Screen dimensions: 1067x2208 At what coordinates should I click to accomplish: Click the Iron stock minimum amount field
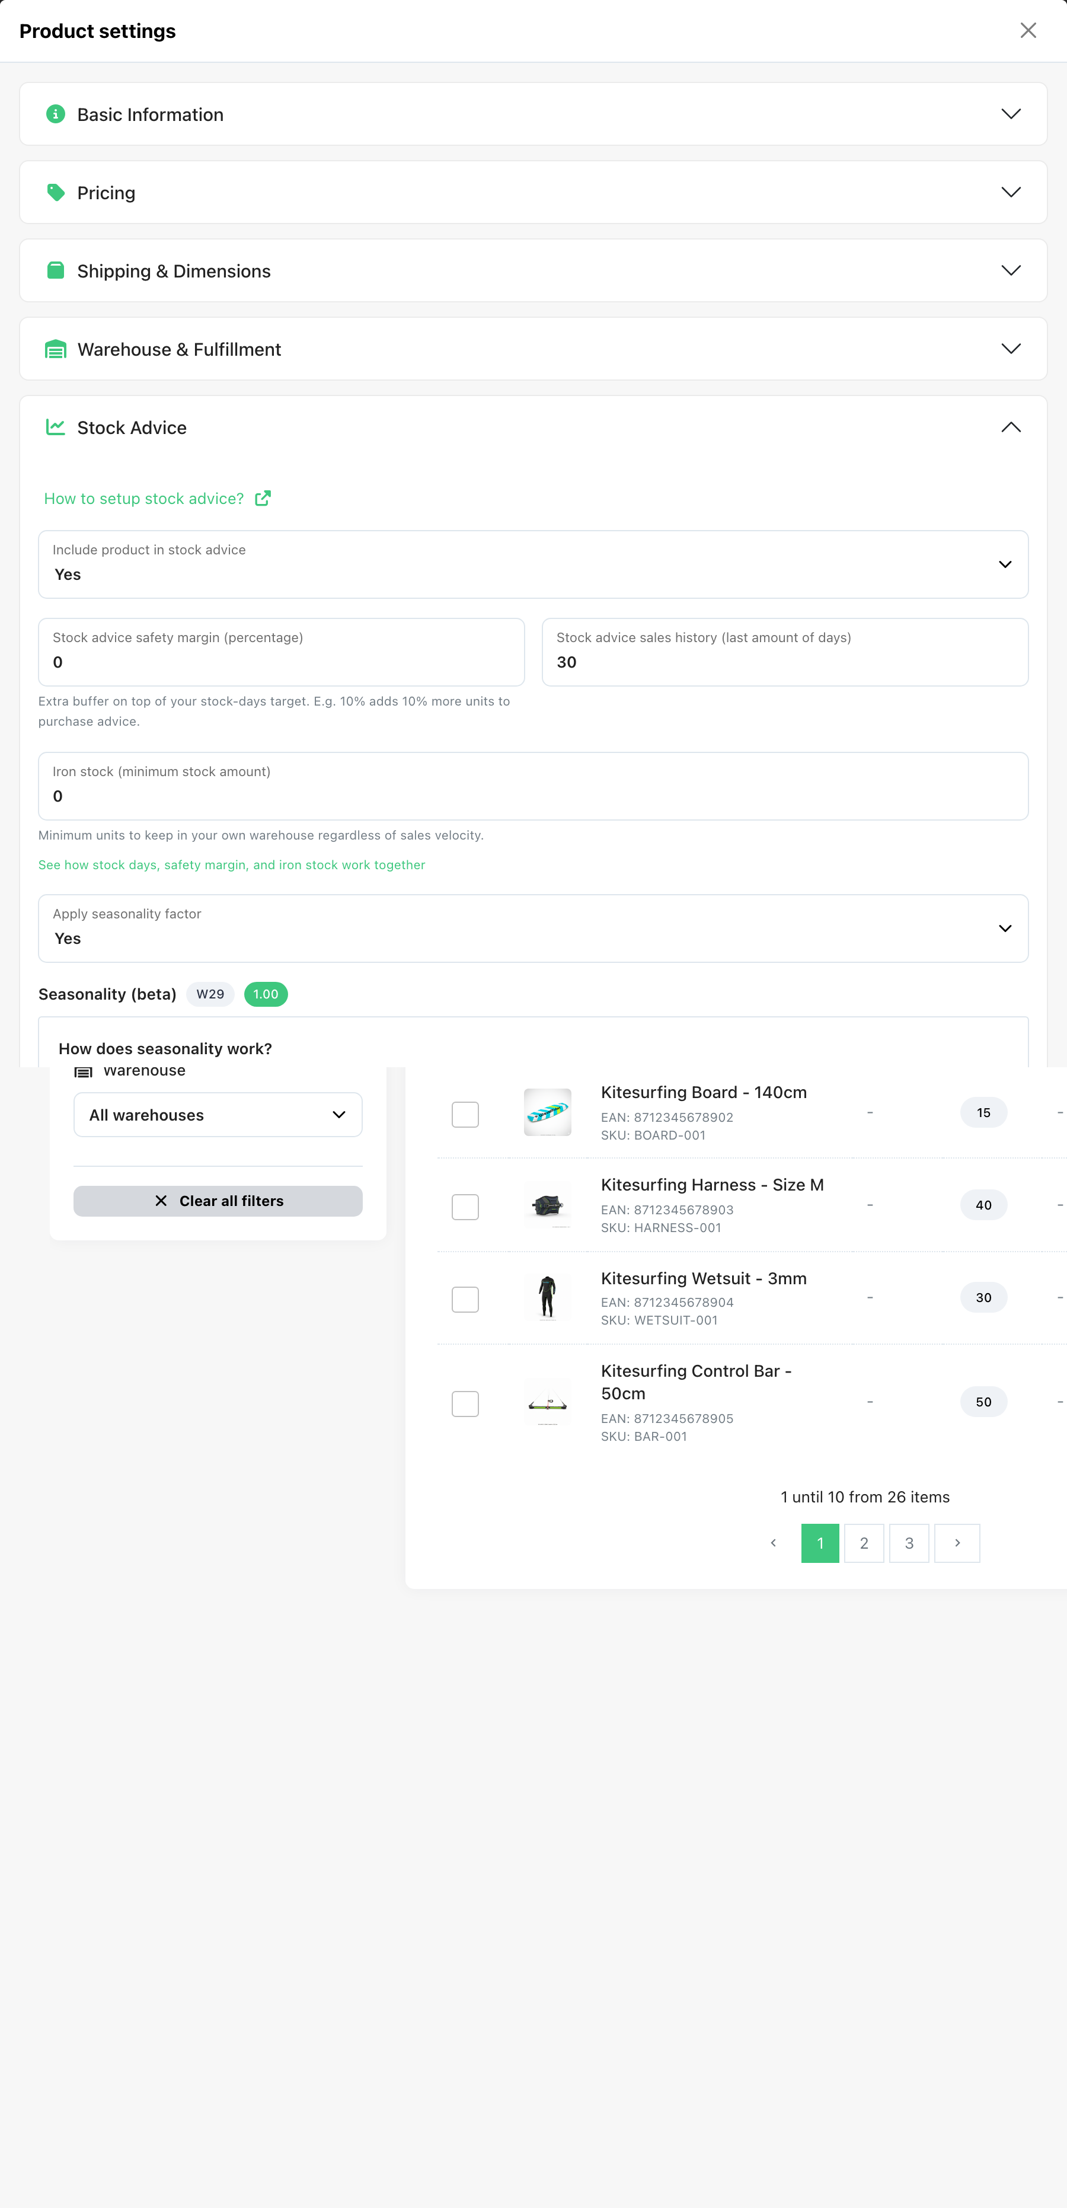[533, 786]
